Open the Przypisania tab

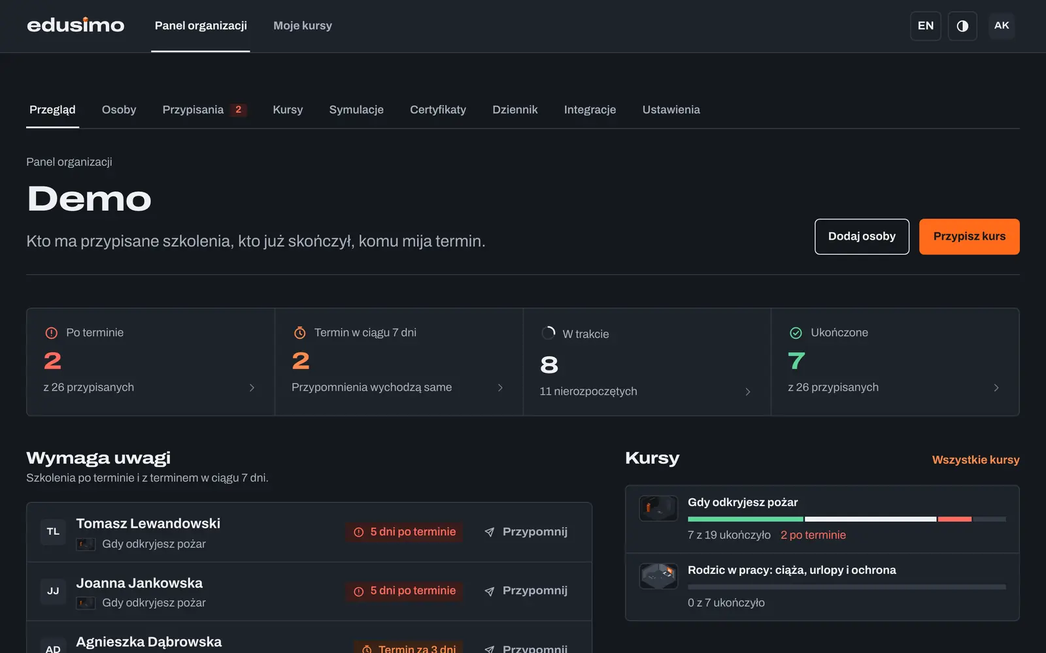[x=203, y=110]
